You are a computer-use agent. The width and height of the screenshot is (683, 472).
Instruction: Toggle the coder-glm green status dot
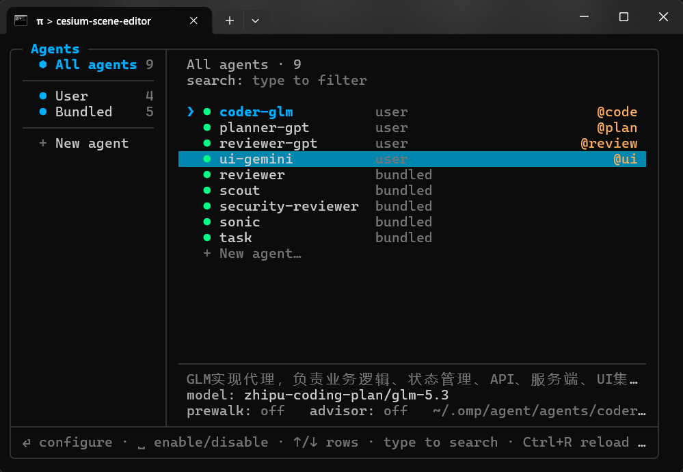(207, 112)
